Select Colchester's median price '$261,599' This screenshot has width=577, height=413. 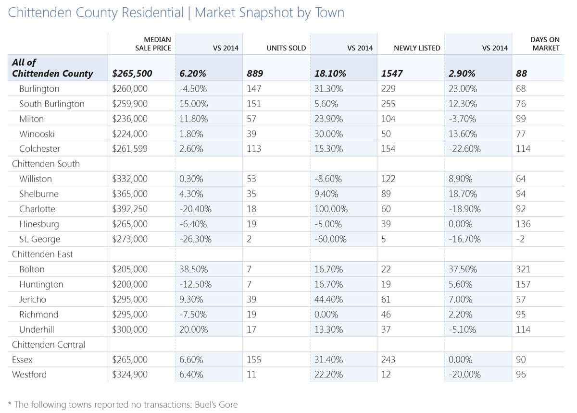coord(130,149)
